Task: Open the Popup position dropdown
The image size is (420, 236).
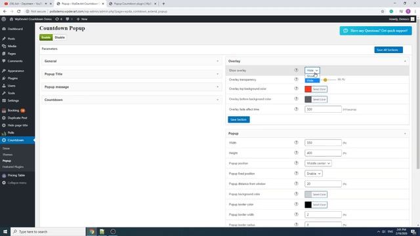Action: pos(318,163)
